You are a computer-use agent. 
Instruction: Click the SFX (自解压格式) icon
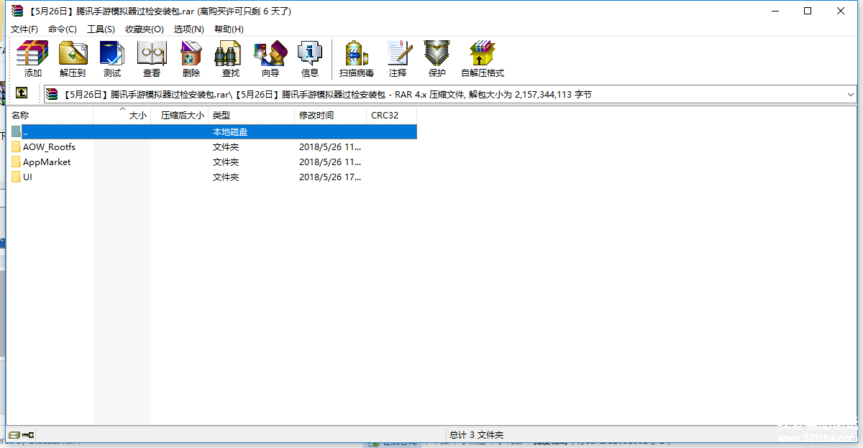tap(483, 59)
